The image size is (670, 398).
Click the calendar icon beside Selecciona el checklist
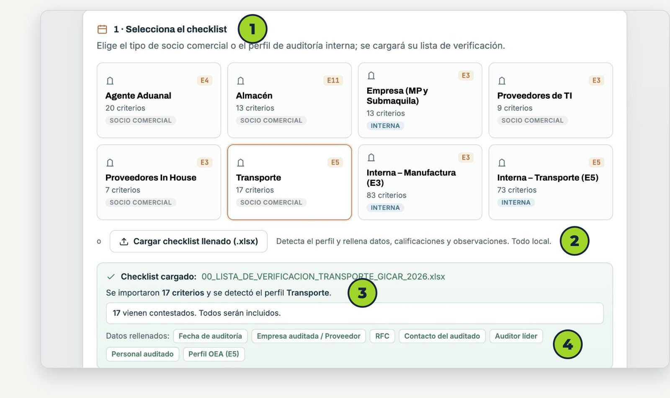point(102,29)
